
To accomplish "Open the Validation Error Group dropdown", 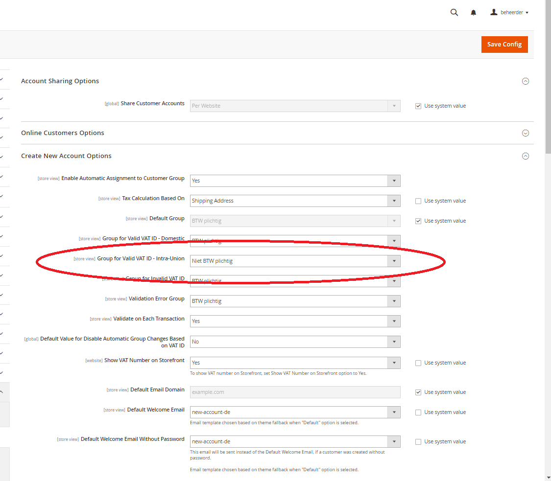I will pyautogui.click(x=394, y=301).
